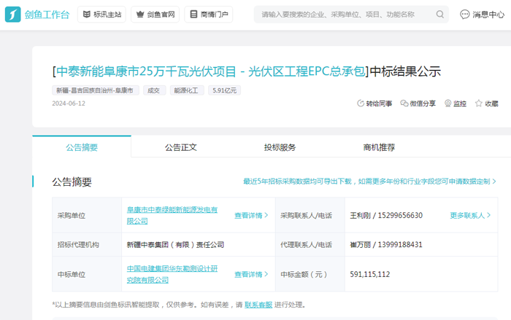Image resolution: width=511 pixels, height=320 pixels.
Task: Click 查看详情 for the 中标单位 row
Action: coord(251,274)
